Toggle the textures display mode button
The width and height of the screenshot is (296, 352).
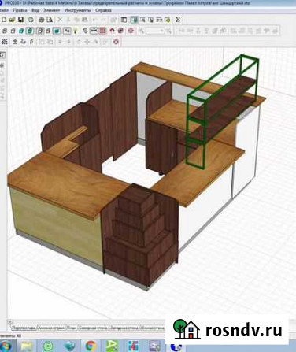pyautogui.click(x=57, y=31)
